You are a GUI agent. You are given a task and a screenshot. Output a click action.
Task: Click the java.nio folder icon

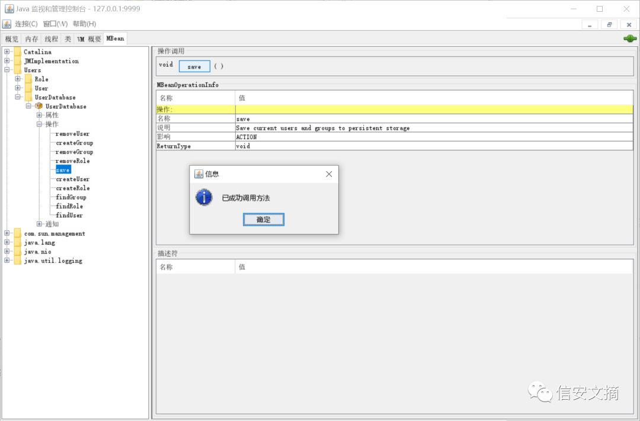coord(18,251)
